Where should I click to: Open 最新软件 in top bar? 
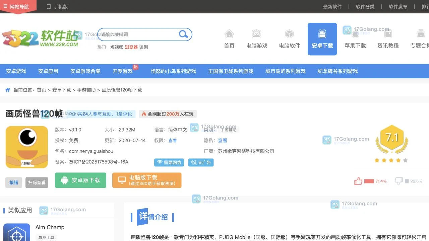[332, 7]
